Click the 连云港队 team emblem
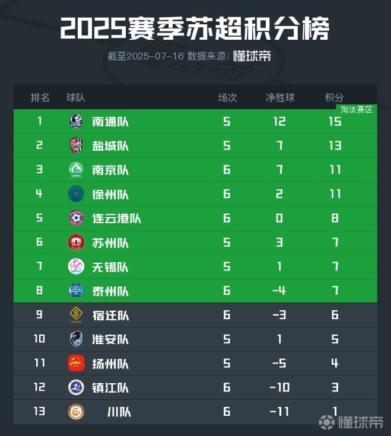Viewport: 391px width, 436px height. coord(77,218)
